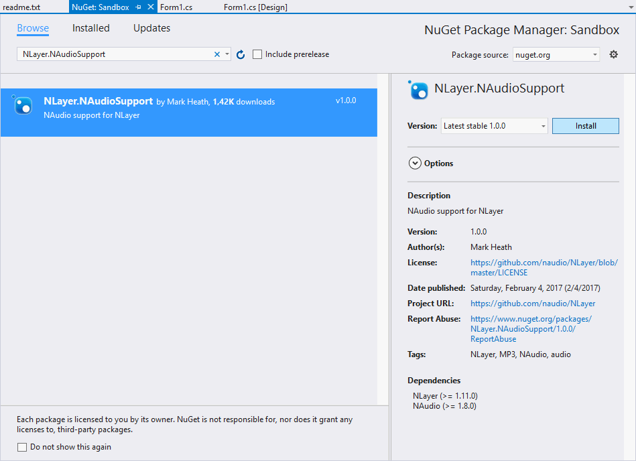This screenshot has width=636, height=461.
Task: Expand the Options section
Action: click(415, 163)
